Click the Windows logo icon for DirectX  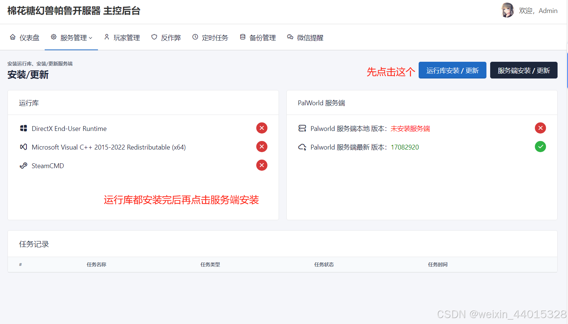tap(23, 128)
